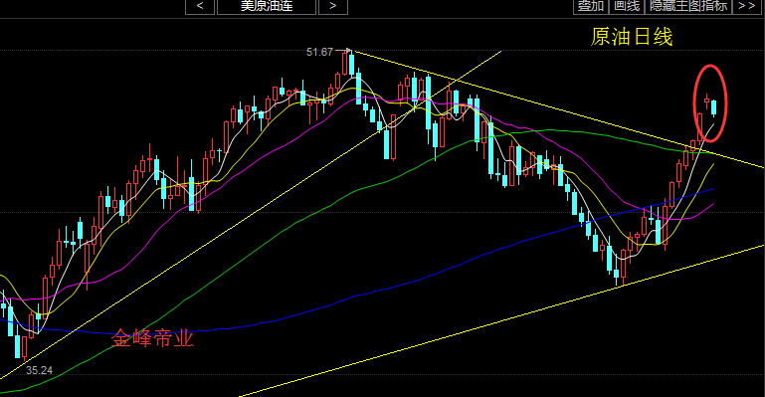Click the 叠加 overlay button
The image size is (765, 397).
click(590, 6)
